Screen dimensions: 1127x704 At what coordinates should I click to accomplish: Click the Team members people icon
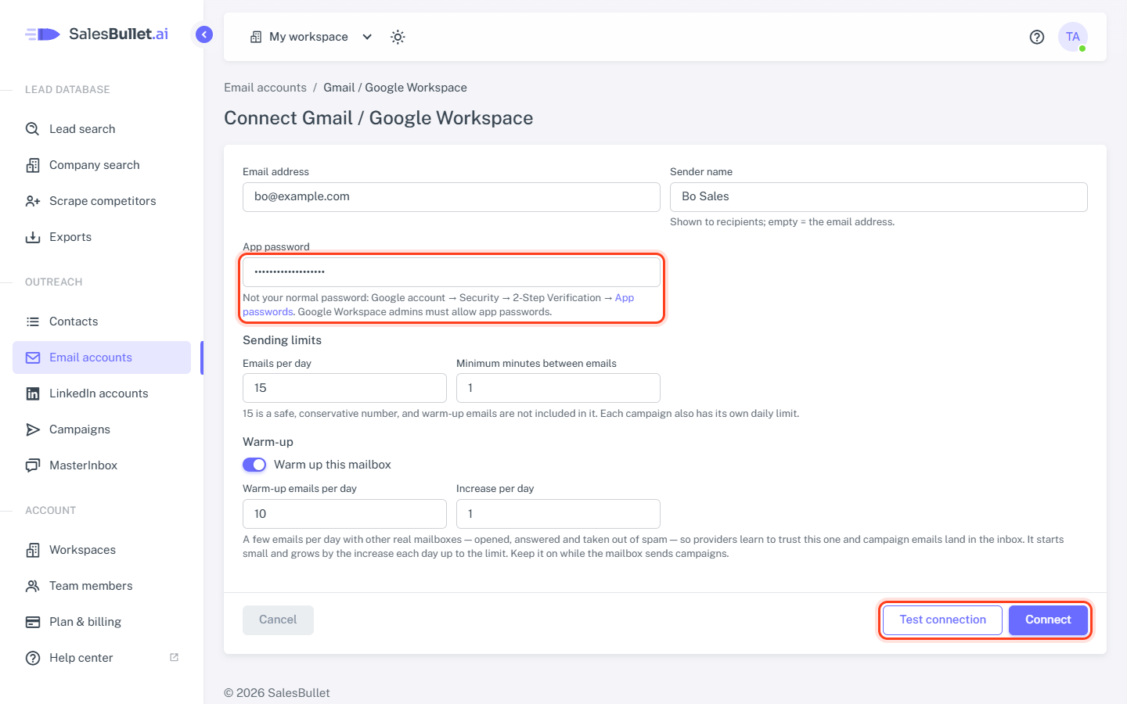(x=33, y=586)
